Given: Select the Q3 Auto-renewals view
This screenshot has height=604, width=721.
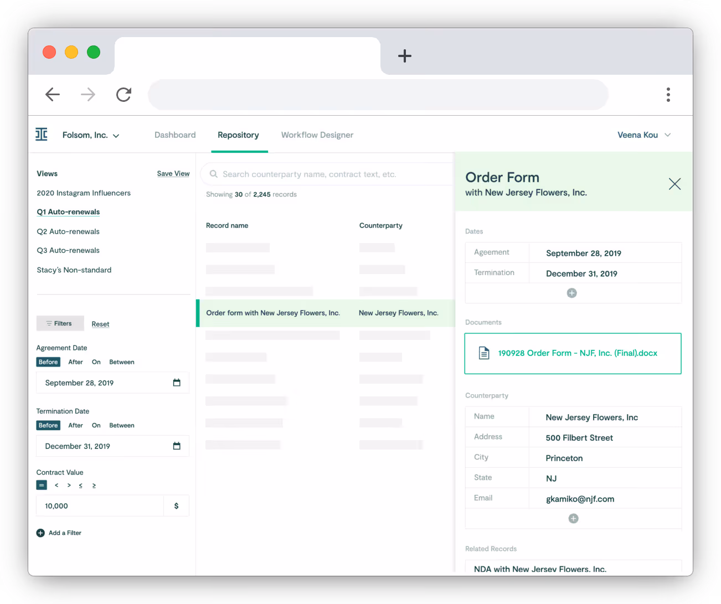Looking at the screenshot, I should (x=69, y=250).
